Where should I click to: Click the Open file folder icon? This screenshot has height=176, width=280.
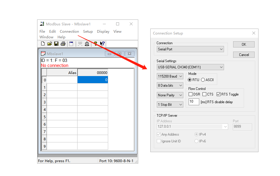tap(50, 44)
